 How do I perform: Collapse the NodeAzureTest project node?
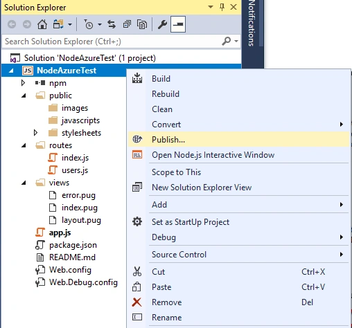[x=11, y=71]
